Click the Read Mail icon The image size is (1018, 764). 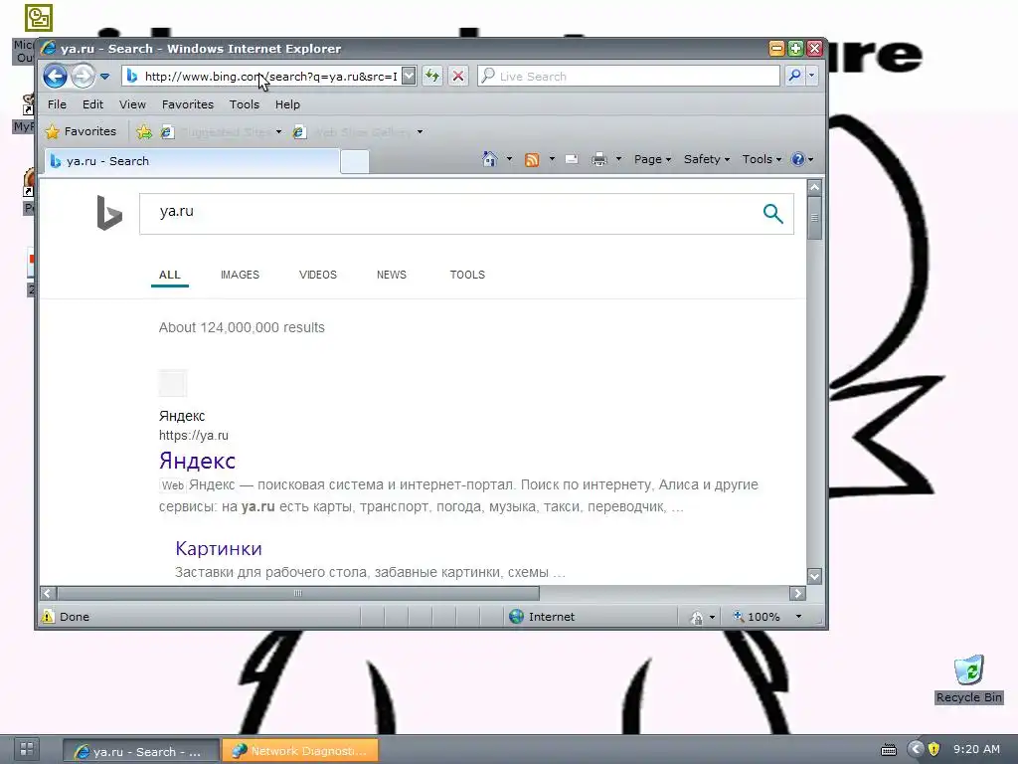572,159
